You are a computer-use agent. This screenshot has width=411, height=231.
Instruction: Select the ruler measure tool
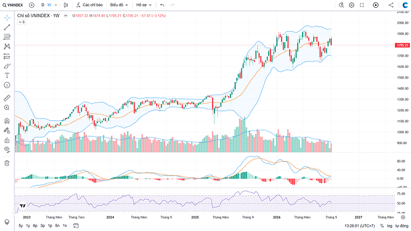point(7,98)
